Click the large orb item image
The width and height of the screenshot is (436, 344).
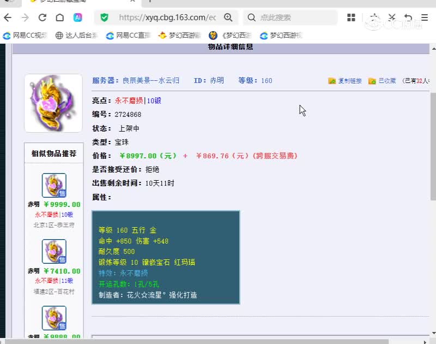pos(53,103)
